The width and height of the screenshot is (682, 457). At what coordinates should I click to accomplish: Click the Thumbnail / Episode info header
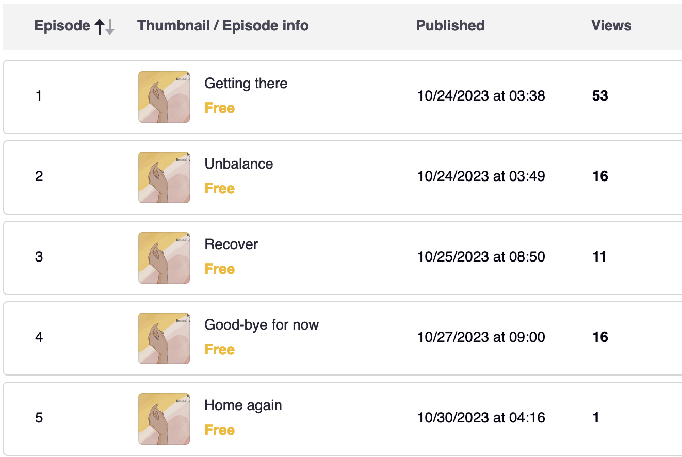(223, 26)
